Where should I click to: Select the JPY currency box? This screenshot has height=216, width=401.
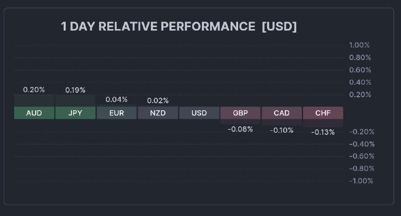pyautogui.click(x=75, y=113)
